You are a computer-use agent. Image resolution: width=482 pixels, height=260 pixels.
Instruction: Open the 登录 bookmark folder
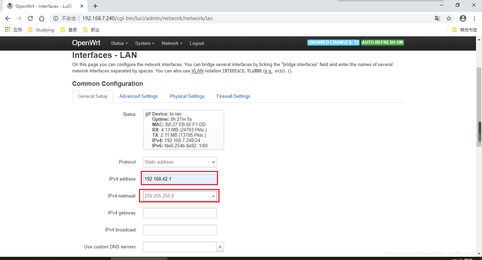[69, 30]
